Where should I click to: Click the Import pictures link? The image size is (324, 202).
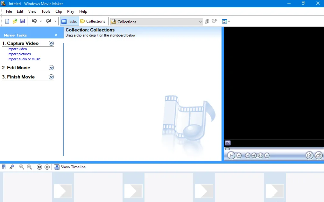pyautogui.click(x=19, y=54)
